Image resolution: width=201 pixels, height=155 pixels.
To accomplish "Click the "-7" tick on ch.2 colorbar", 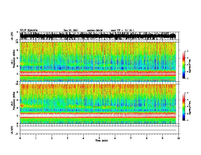I will 187,120.
